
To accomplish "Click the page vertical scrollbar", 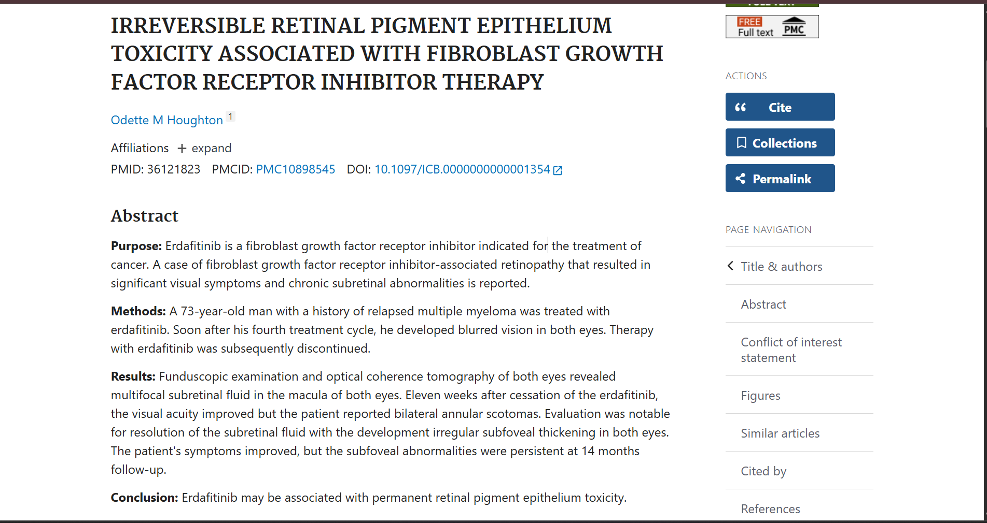I will tap(984, 261).
